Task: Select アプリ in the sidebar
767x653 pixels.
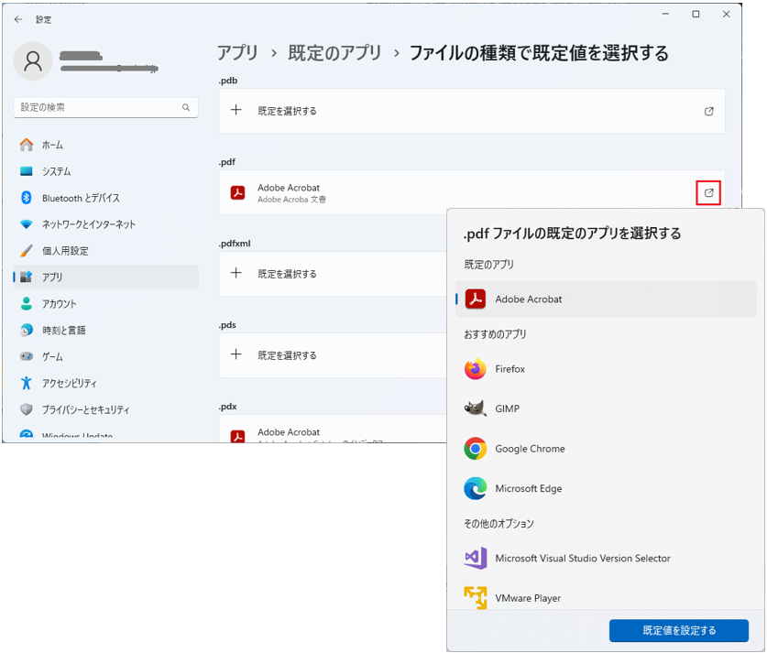Action: coord(105,278)
